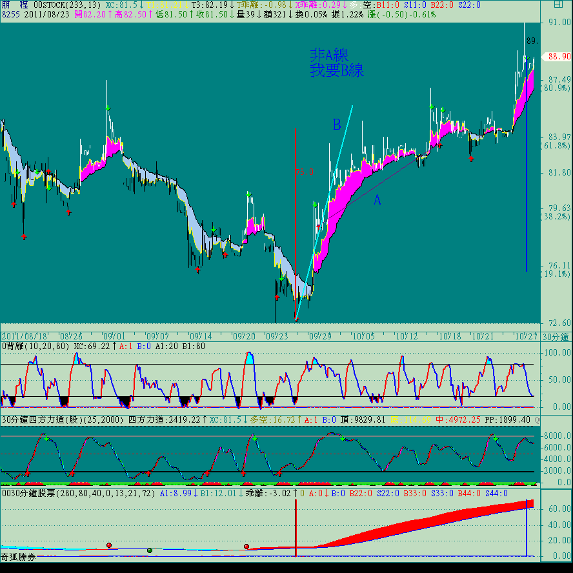This screenshot has width=573, height=573.
Task: Click the first red dot marker in bottom panel
Action: [x=109, y=545]
